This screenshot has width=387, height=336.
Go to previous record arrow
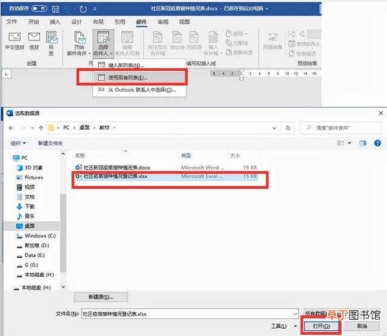coord(302,34)
